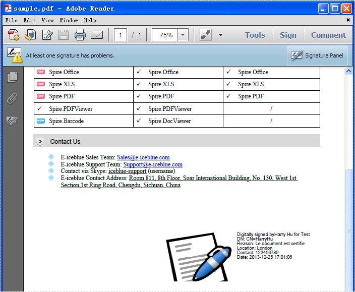Image resolution: width=355 pixels, height=292 pixels.
Task: Maximize the Adobe Reader window
Action: pyautogui.click(x=335, y=9)
